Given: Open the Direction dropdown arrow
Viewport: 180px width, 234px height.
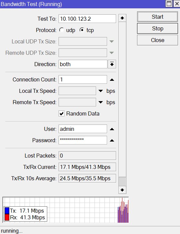Looking at the screenshot, I should tap(112, 64).
